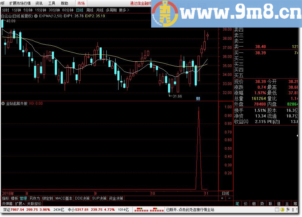302x217 pixels.
Task: Click the yellow up-arrow icon in status bar
Action: tap(282, 210)
